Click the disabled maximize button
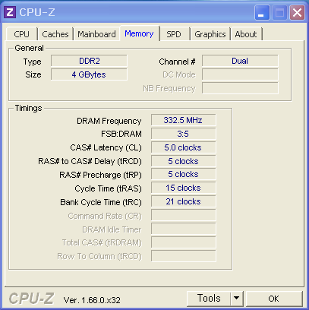Viewport: 309px width, 310px height. (279, 12)
